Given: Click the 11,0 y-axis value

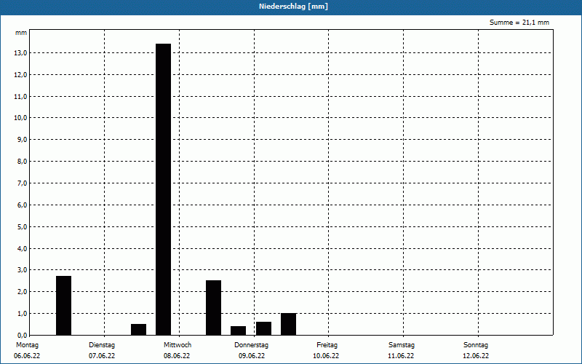Looking at the screenshot, I should coord(20,97).
